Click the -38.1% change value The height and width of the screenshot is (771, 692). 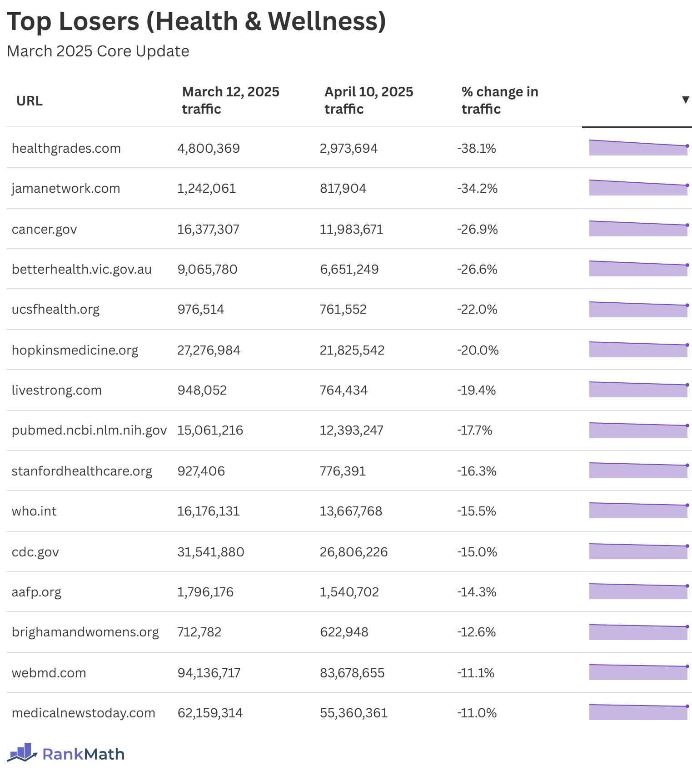[x=477, y=148]
